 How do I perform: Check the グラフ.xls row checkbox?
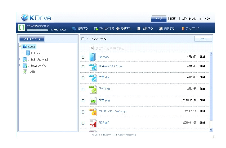tap(83, 90)
